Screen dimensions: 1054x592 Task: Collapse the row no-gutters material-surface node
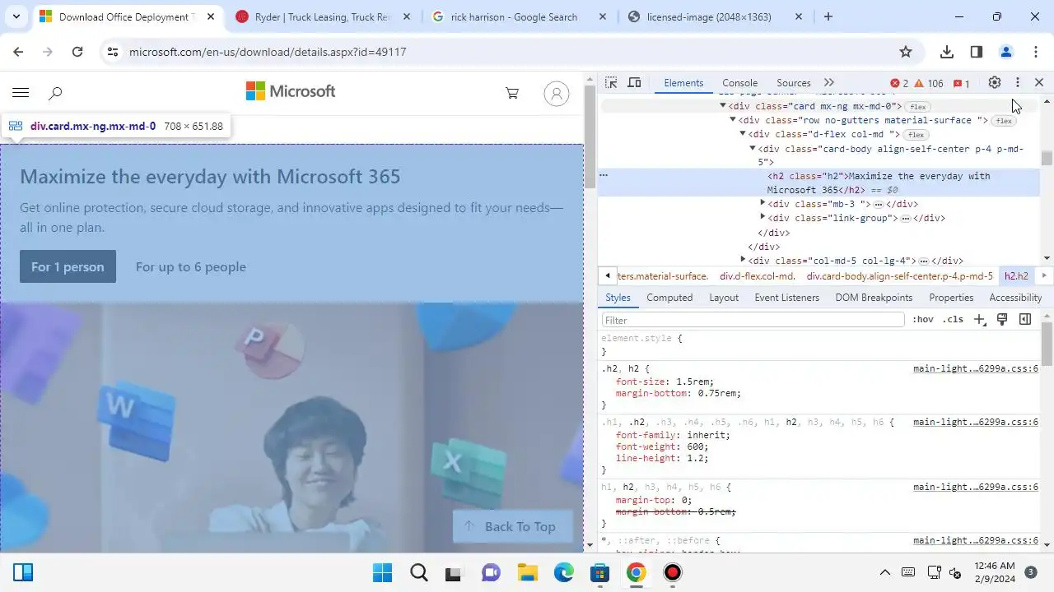click(733, 120)
